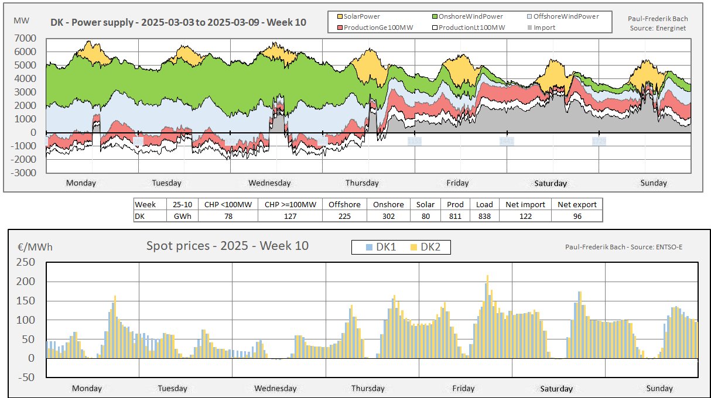Click the ProductionGe100MW red legend swatch

pos(339,27)
